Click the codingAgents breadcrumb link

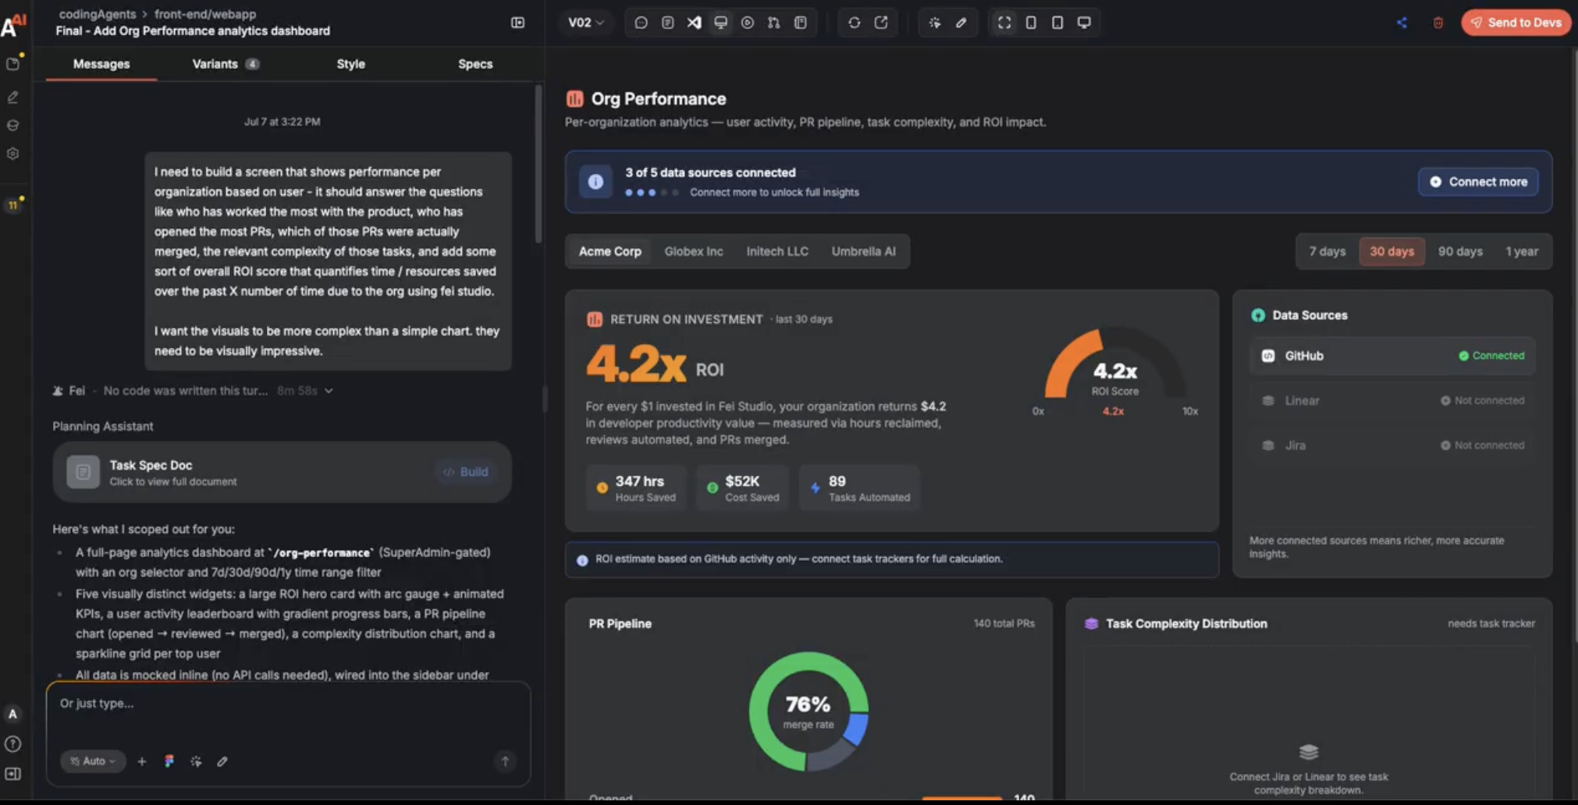pyautogui.click(x=98, y=14)
